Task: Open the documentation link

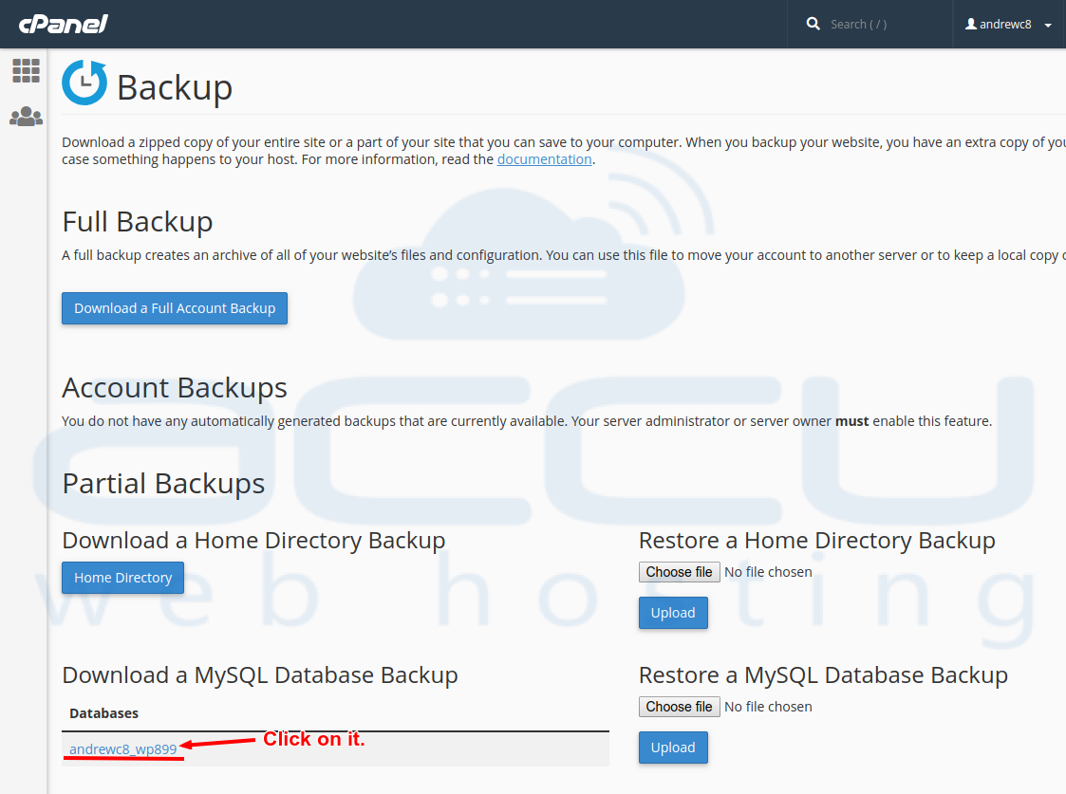Action: point(545,159)
